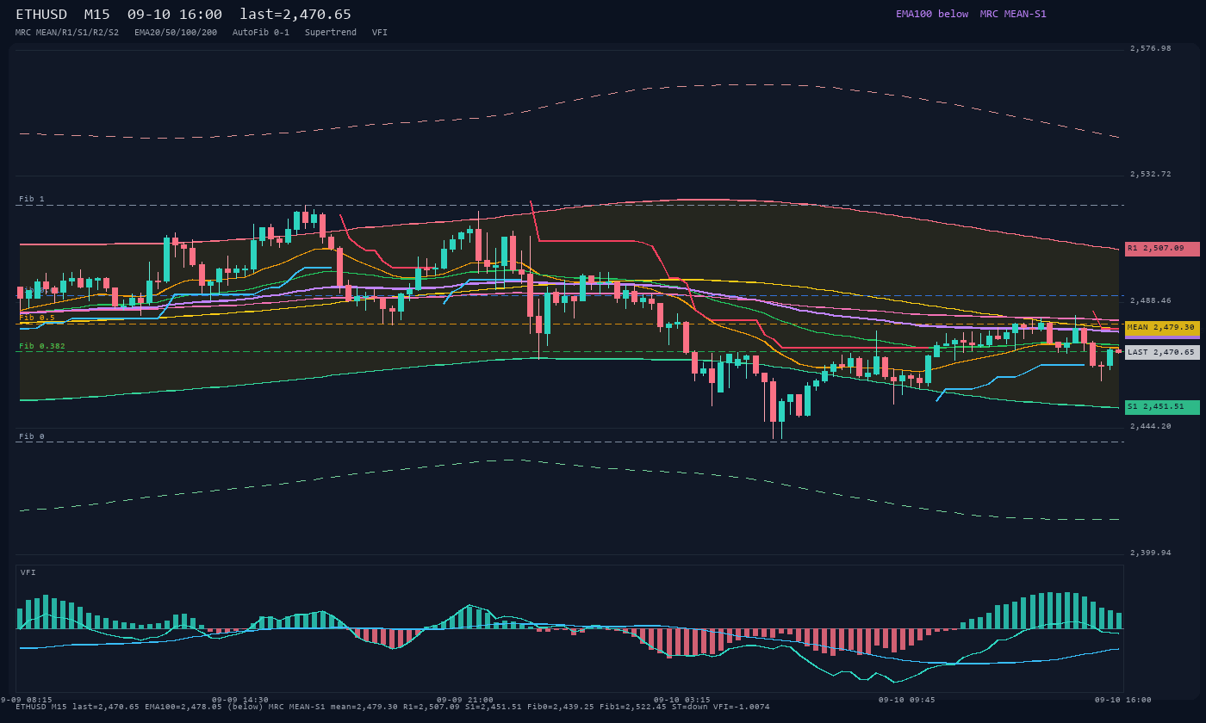The height and width of the screenshot is (723, 1206).
Task: Click the R1 2,507.09 price tag
Action: point(1162,249)
